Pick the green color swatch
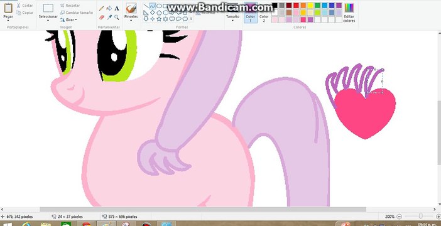Viewport: 441px width, 226px height. pyautogui.click(x=317, y=6)
